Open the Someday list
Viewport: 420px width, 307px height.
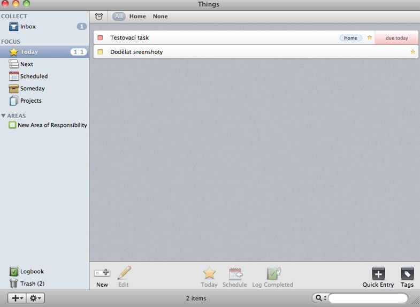click(32, 89)
